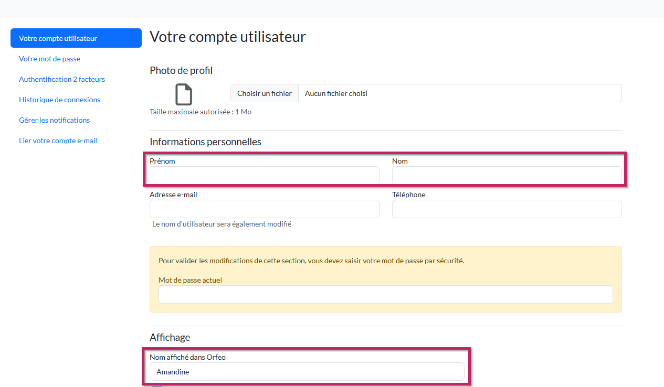Open 'Votre compte utilisateur' in the sidebar
Image resolution: width=664 pixels, height=387 pixels.
pyautogui.click(x=76, y=38)
